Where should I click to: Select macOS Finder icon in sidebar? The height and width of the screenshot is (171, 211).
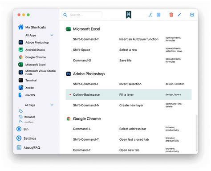point(20,95)
